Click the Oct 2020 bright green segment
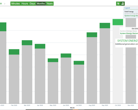The width and height of the screenshot is (138, 110). 118,22
